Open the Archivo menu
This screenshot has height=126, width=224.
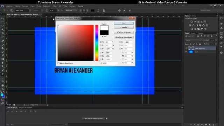(x=9, y=6)
